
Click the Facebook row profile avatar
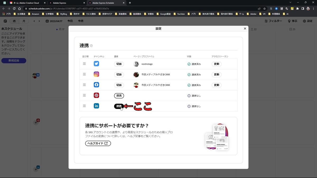[136, 85]
